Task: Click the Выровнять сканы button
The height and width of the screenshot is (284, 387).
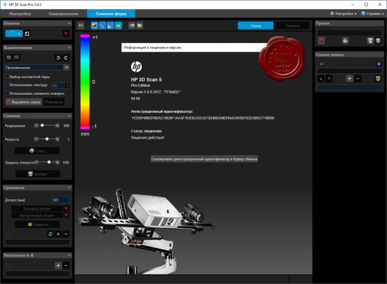Action: [x=24, y=102]
